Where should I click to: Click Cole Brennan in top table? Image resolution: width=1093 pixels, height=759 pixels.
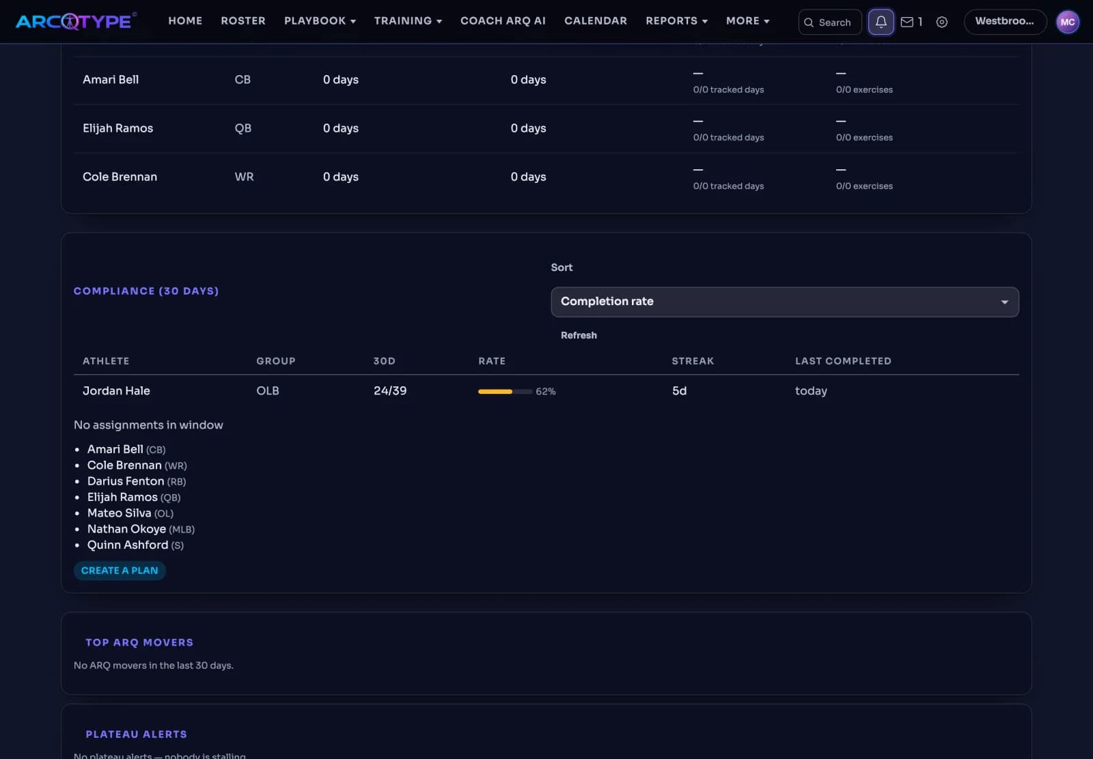(120, 177)
